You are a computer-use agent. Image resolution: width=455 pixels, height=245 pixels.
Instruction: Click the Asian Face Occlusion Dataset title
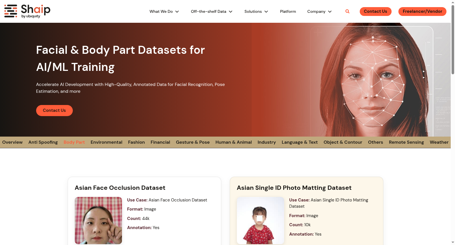pyautogui.click(x=120, y=188)
